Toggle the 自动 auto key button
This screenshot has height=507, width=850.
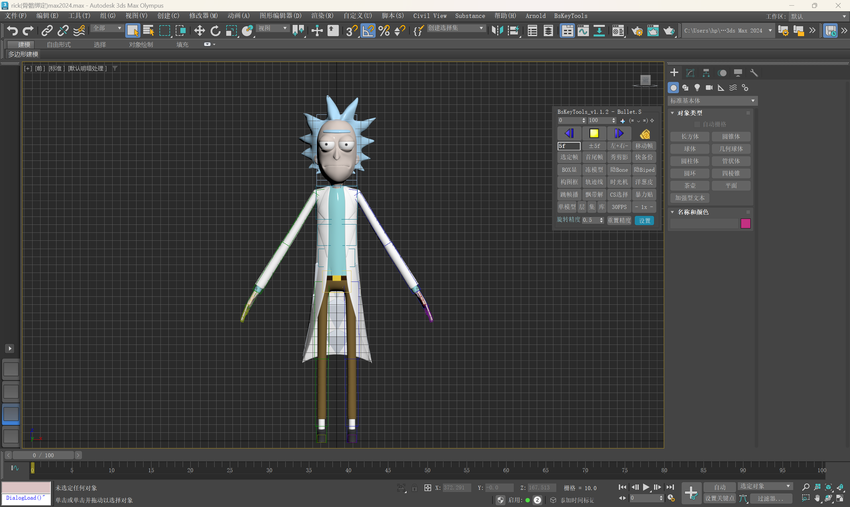coord(719,487)
